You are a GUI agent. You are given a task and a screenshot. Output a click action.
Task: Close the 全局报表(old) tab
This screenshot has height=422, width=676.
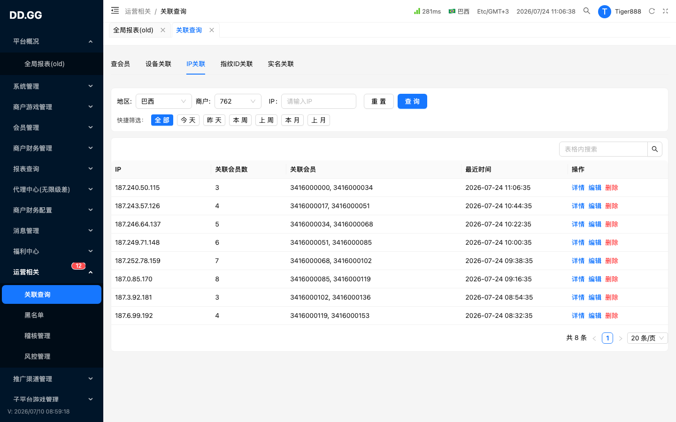pyautogui.click(x=163, y=30)
